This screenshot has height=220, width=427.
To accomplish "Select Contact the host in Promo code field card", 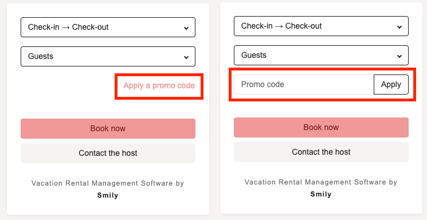I will pyautogui.click(x=321, y=152).
